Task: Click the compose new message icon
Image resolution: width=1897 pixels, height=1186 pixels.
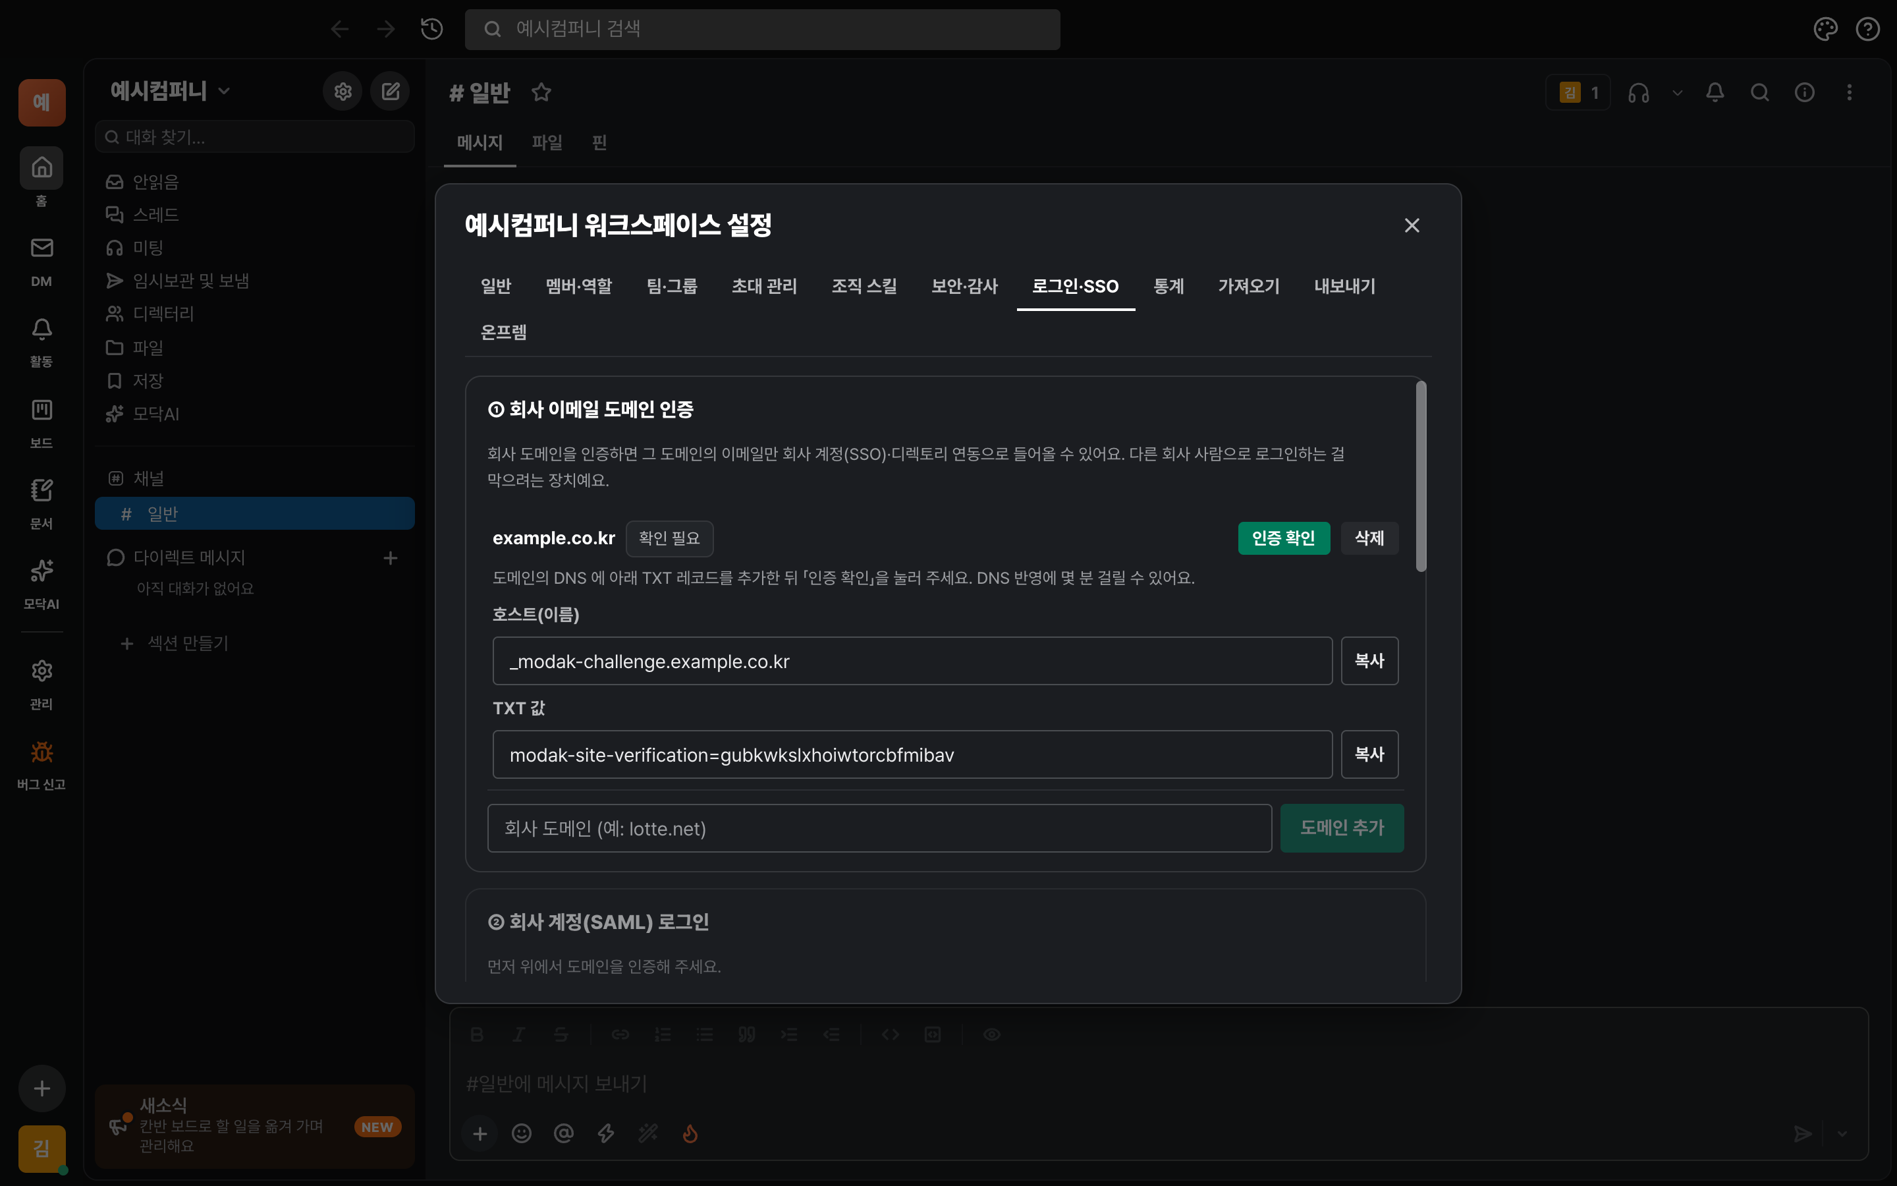Action: click(x=391, y=92)
